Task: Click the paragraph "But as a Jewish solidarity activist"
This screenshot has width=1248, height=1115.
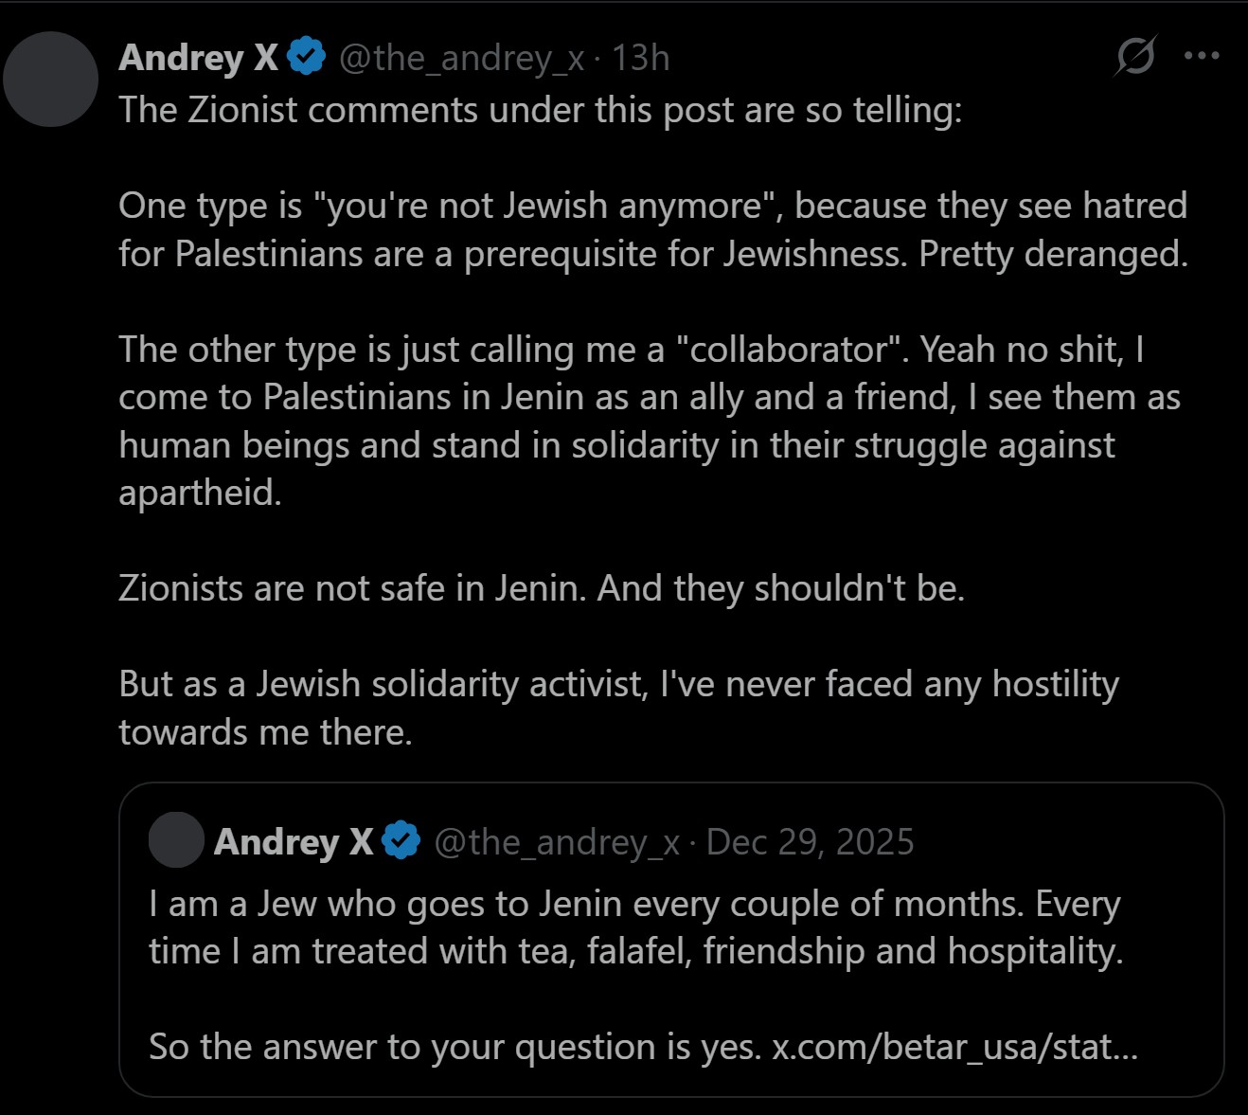Action: (x=618, y=708)
